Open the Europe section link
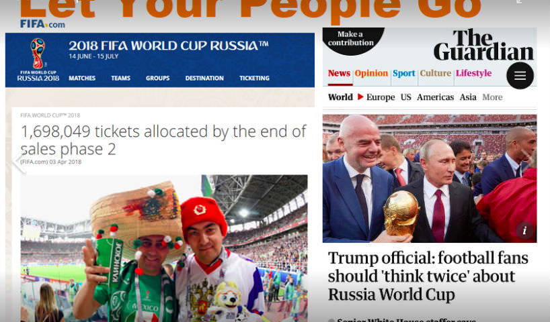This screenshot has height=322, width=550. click(x=381, y=97)
